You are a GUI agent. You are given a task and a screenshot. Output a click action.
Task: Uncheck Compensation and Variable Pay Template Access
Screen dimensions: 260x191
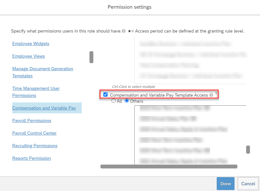(x=106, y=95)
